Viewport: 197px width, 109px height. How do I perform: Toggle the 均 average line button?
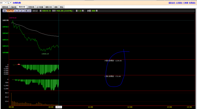(12, 11)
